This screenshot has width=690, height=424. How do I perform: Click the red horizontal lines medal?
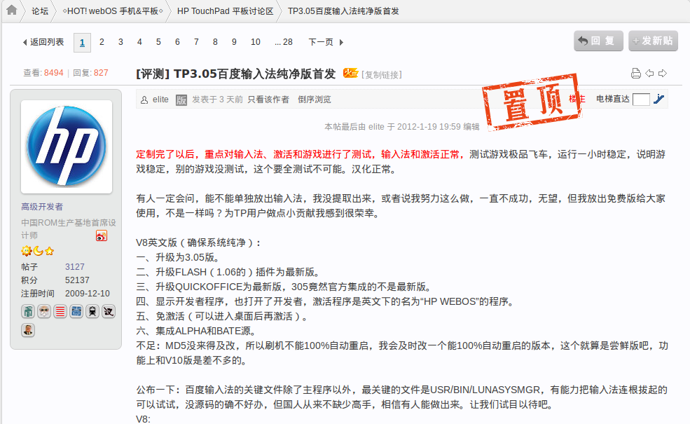[60, 312]
